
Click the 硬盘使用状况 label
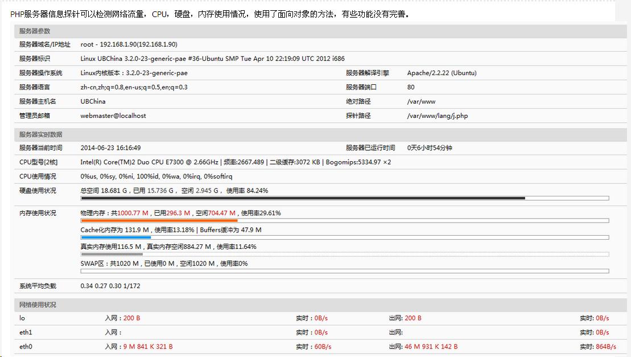coord(38,191)
